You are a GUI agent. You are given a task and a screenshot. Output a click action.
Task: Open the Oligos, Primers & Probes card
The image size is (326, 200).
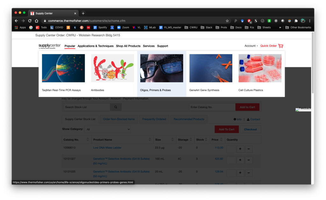[x=162, y=74]
